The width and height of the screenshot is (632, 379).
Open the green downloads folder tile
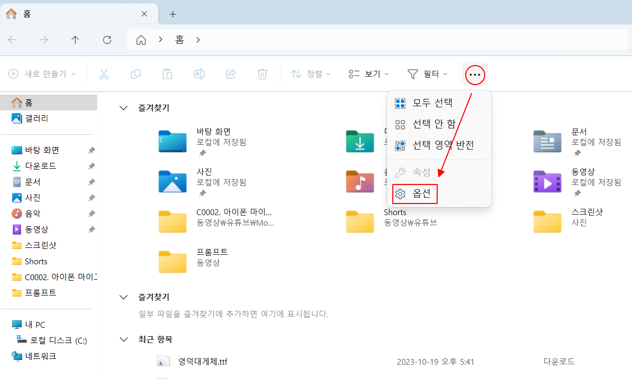(360, 141)
